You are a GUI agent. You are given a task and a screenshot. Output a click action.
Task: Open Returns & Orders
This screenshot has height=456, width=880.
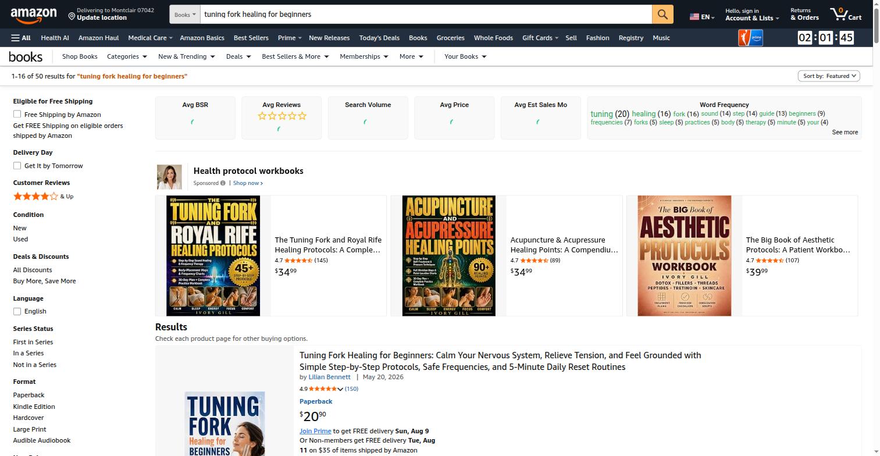tap(804, 15)
